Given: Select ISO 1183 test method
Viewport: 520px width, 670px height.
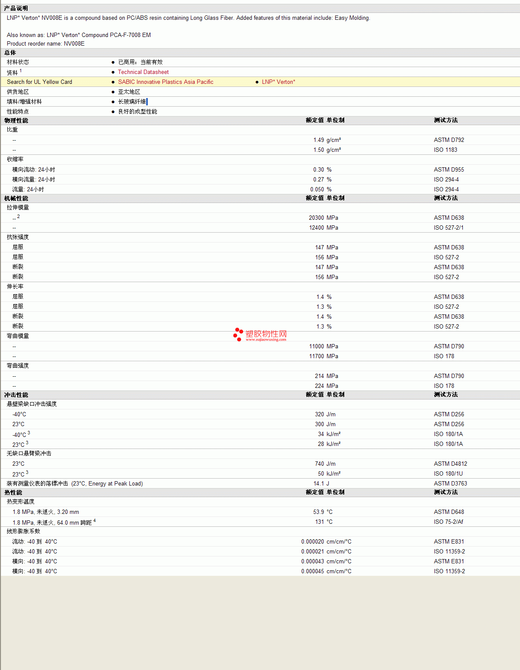Looking at the screenshot, I should (445, 150).
